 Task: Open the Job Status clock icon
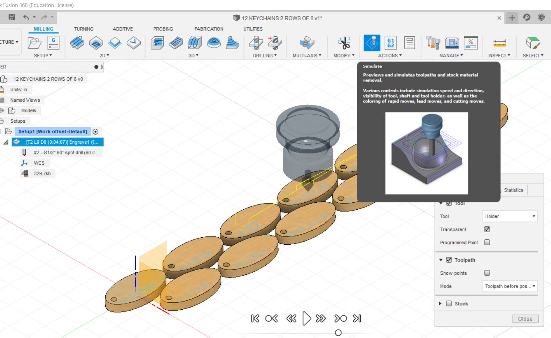pyautogui.click(x=541, y=17)
